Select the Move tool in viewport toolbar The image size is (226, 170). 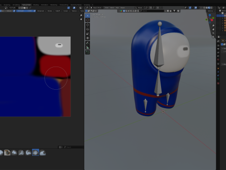pyautogui.click(x=88, y=25)
